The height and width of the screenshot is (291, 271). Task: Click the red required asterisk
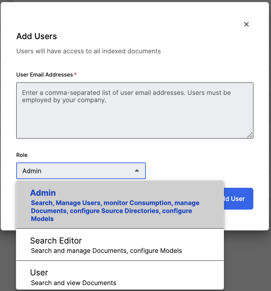coord(75,74)
